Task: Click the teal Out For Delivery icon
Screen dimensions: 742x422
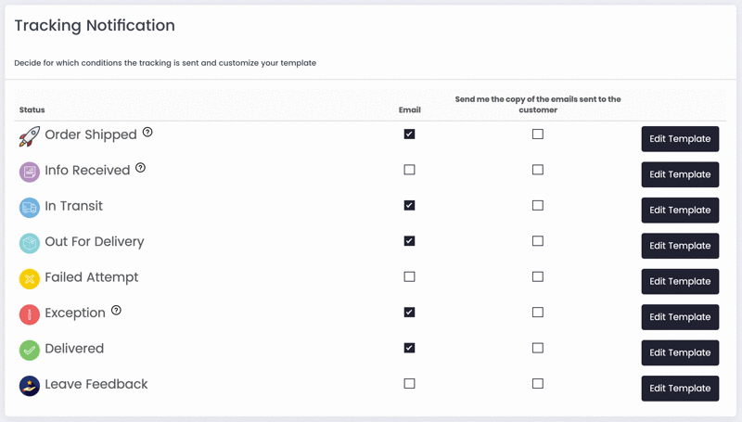Action: point(30,243)
